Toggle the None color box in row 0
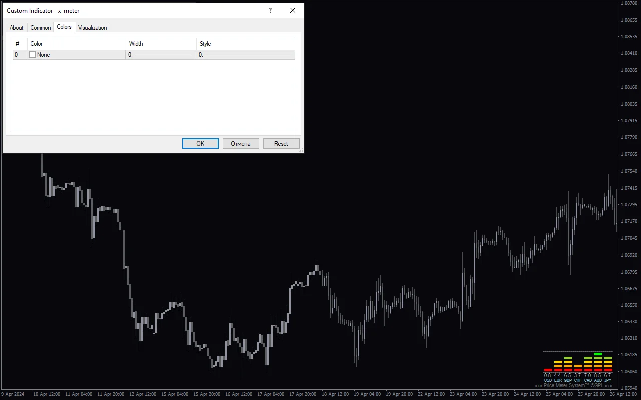 (33, 55)
